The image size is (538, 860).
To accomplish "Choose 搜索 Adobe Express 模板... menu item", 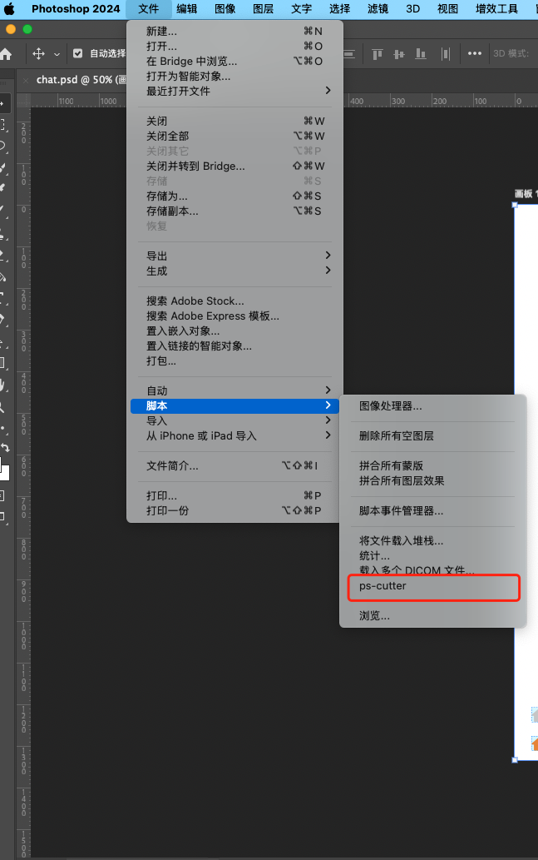I will (234, 316).
